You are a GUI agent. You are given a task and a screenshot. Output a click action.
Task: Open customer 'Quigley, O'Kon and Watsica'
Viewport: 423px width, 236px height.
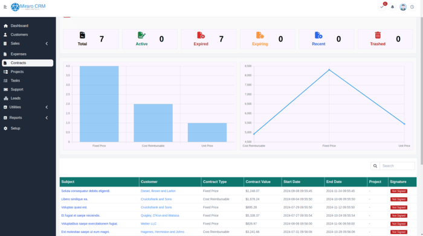pos(160,215)
